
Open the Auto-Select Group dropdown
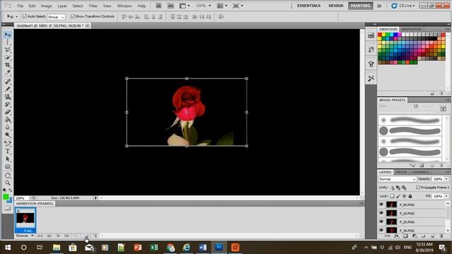point(56,17)
